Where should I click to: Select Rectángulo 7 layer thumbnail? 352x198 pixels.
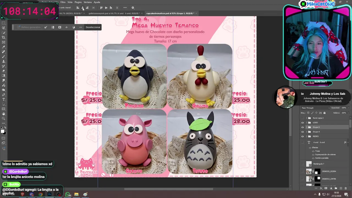point(309,164)
